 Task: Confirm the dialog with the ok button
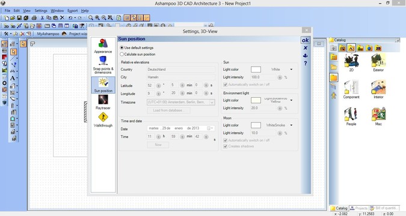[x=306, y=40]
